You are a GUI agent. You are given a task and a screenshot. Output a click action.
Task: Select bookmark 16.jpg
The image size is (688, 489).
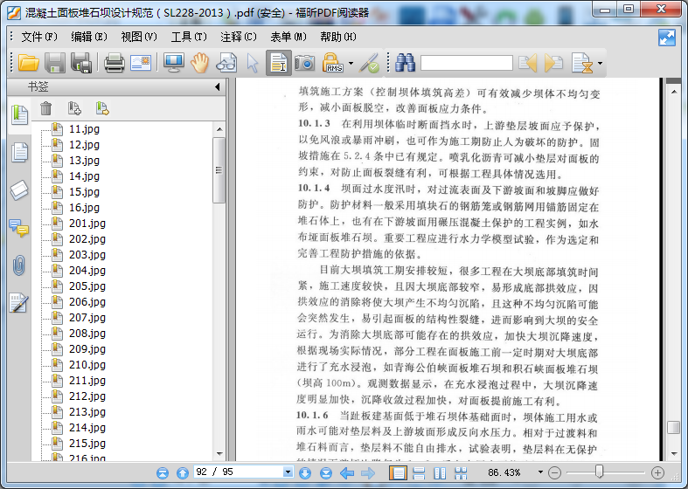pos(84,207)
